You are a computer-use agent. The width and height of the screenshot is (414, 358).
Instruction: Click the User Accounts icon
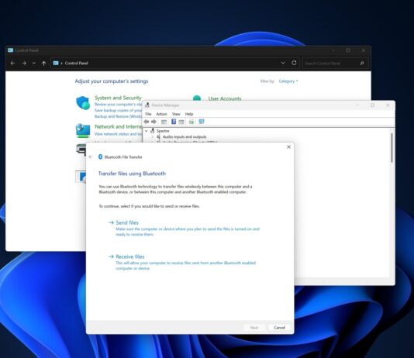click(197, 98)
